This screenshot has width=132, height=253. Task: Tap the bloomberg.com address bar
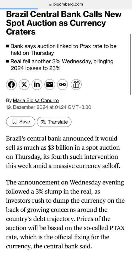pos(66,4)
